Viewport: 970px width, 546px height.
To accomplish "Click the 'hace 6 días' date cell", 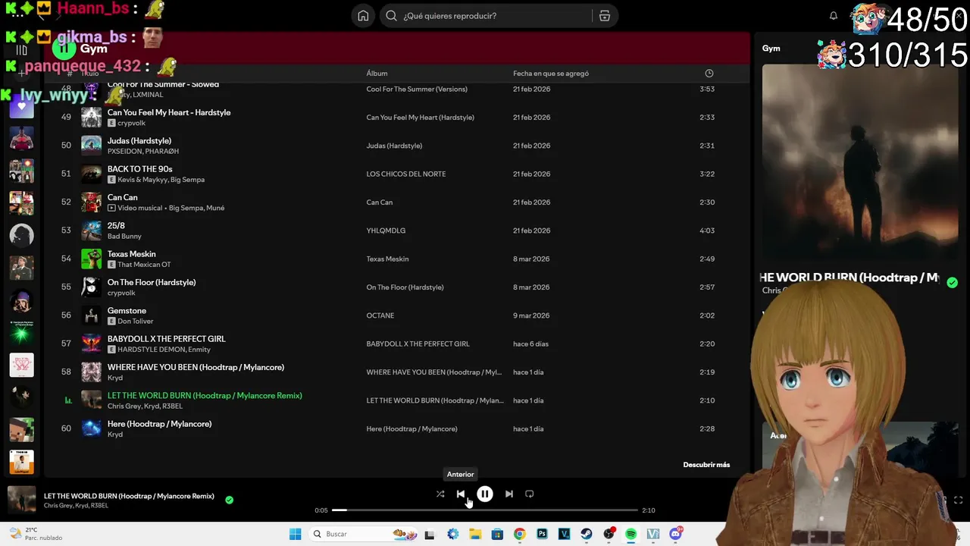I will [530, 344].
